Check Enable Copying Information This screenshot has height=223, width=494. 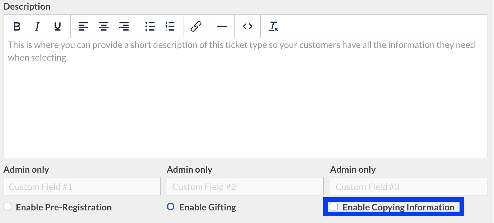pyautogui.click(x=334, y=207)
